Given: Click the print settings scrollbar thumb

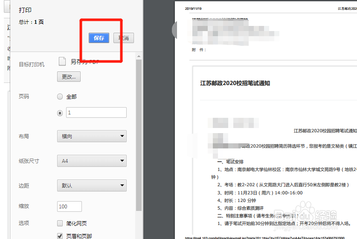Looking at the screenshot, I should pos(139,135).
